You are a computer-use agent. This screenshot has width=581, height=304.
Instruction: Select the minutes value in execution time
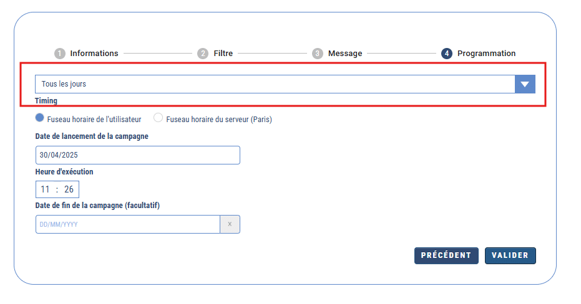(69, 189)
